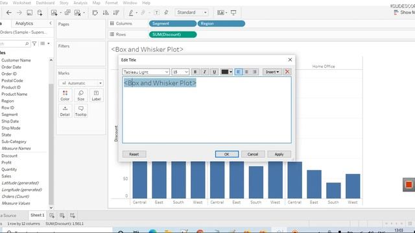
Task: Select center alignment in Edit Title
Action: tap(246, 72)
